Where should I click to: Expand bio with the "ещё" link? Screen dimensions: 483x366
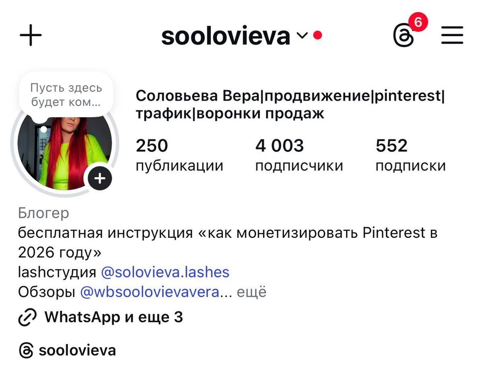pos(251,292)
